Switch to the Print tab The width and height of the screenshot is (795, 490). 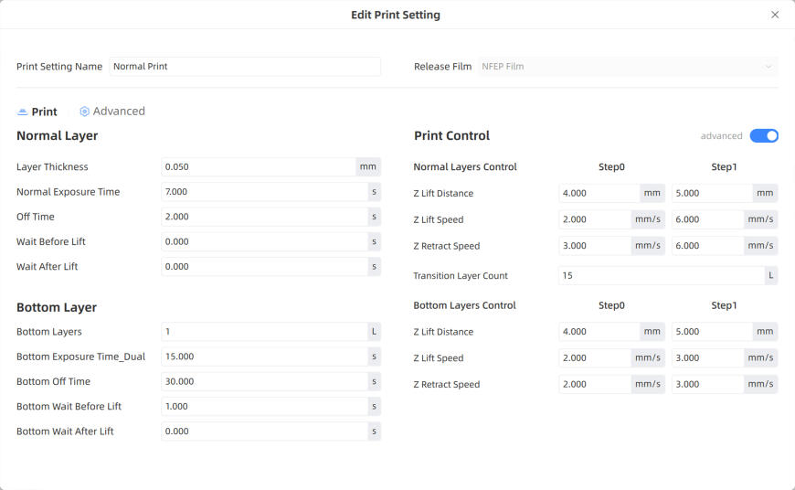tap(37, 112)
